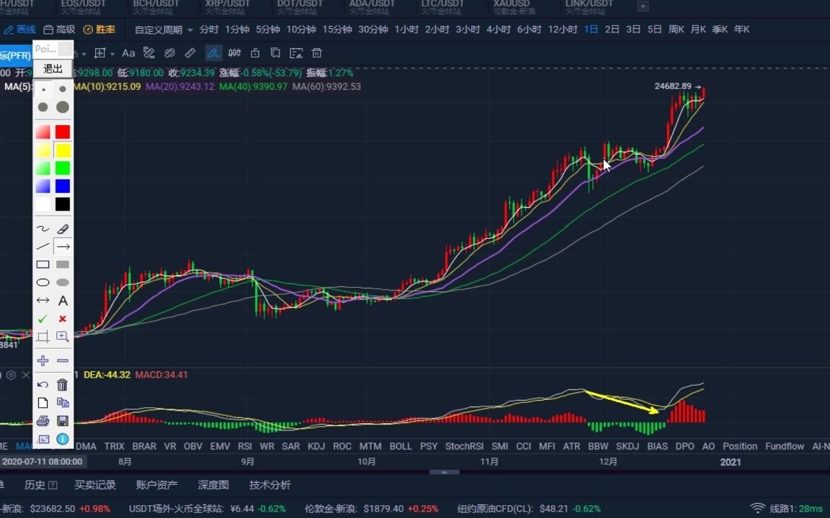
Task: Open the 深度图 depth chart tab
Action: point(213,485)
